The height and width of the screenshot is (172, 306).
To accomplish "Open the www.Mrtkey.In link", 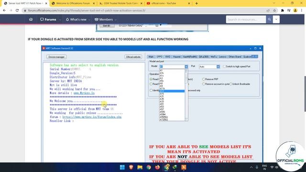I will (x=84, y=93).
